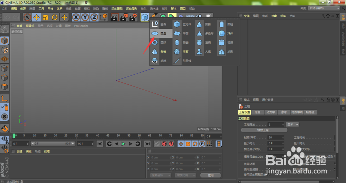Switch to 待办事项 tab
This screenshot has width=346, height=183.
pos(297,112)
